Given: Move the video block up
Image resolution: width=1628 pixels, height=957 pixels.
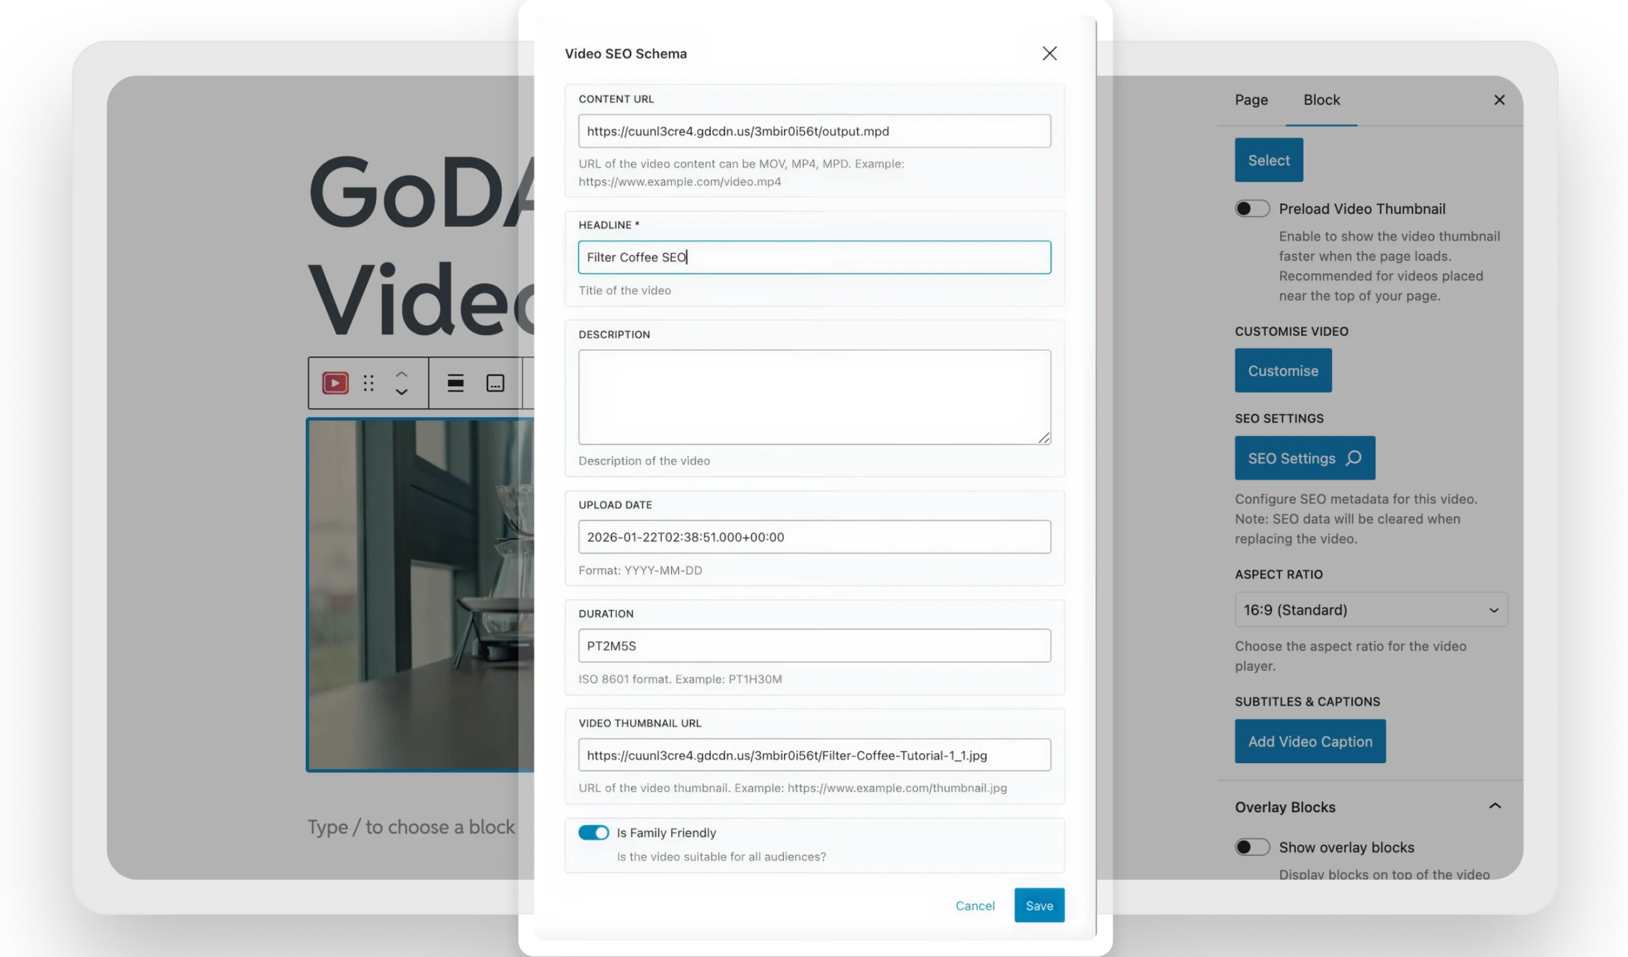Looking at the screenshot, I should (x=402, y=374).
